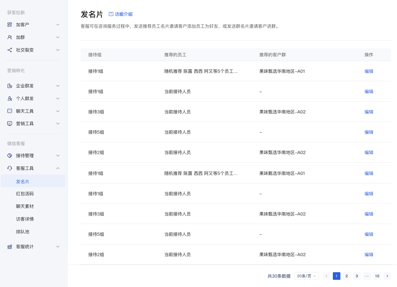Viewport: 397px width, 287px height.
Task: Expand the 个人群发 chevron
Action: tap(58, 98)
